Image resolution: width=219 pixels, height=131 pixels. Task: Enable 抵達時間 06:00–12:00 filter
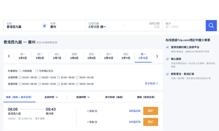point(40,84)
